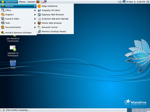Open Remote Desktop Viewer

click(55, 31)
